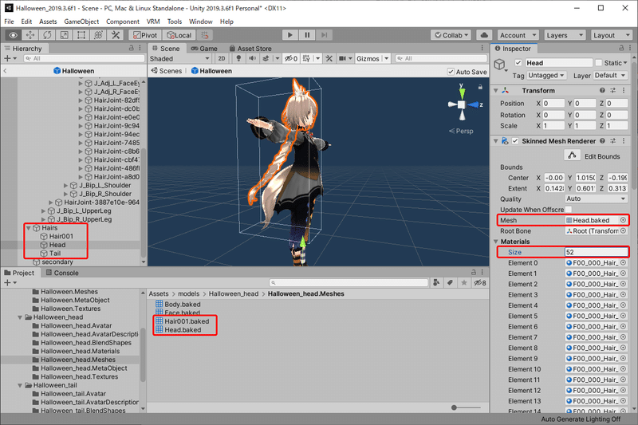Open the Gizmos dropdown
The image size is (638, 425).
372,58
